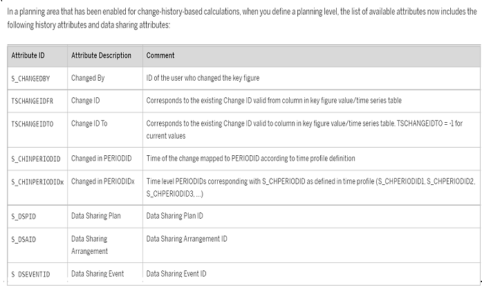Click the S_DSEVENTID attribute ID cell
This screenshot has height=287, width=482.
(x=30, y=274)
